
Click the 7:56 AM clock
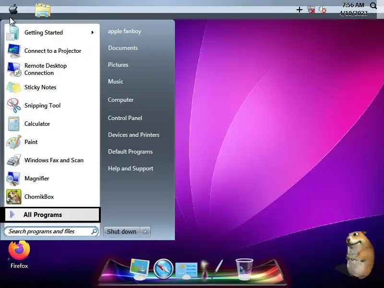click(x=353, y=5)
